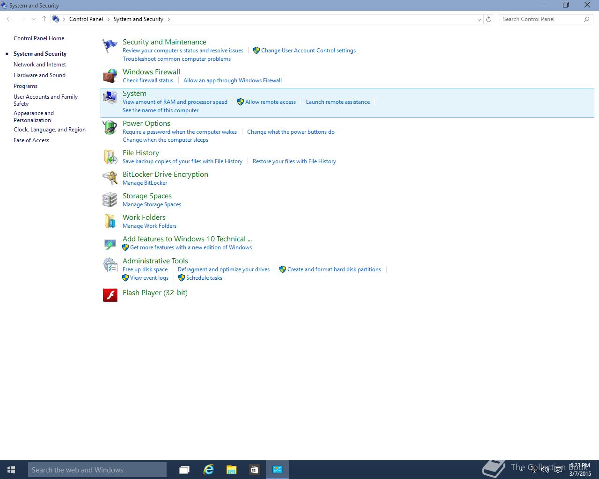The width and height of the screenshot is (599, 479).
Task: Click the network tray icon
Action: pos(534,470)
